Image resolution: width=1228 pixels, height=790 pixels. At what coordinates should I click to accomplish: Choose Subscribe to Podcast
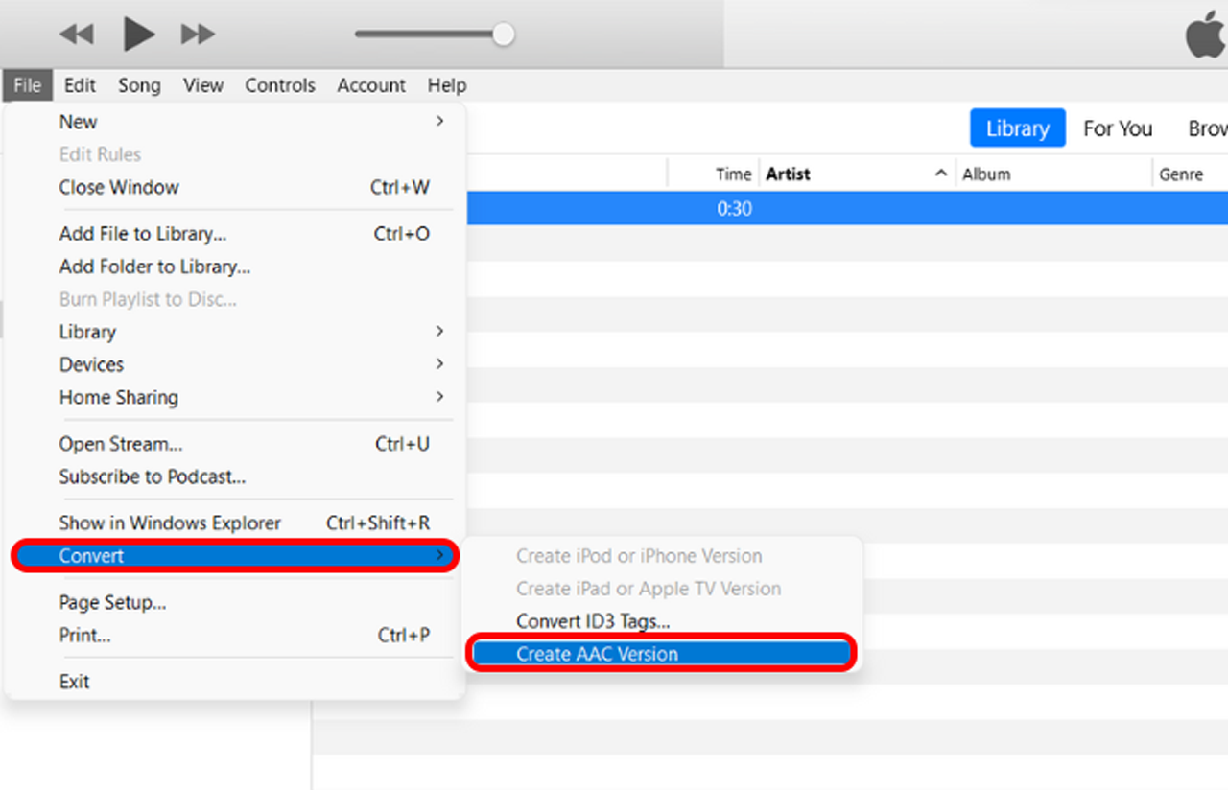(235, 476)
